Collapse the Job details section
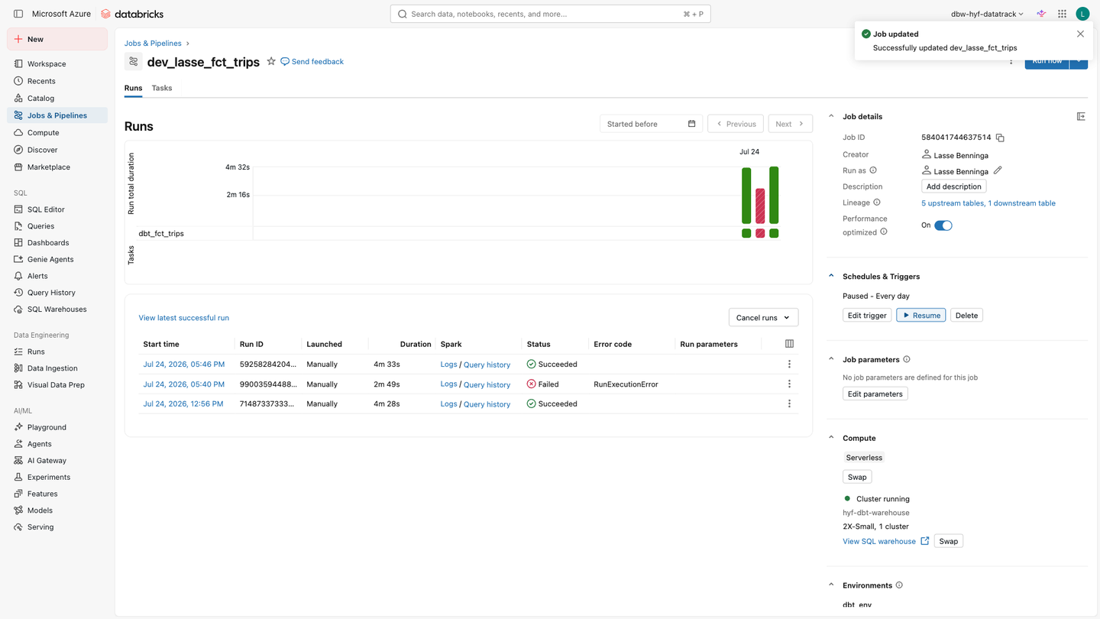1100x619 pixels. click(x=831, y=116)
